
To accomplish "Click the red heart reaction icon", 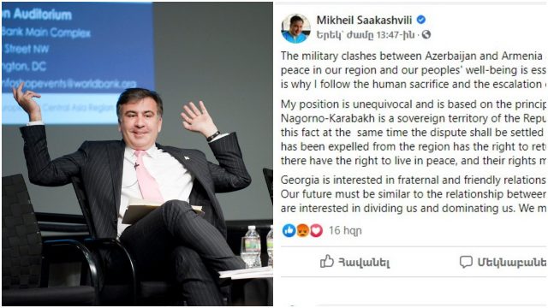I will tap(316, 230).
